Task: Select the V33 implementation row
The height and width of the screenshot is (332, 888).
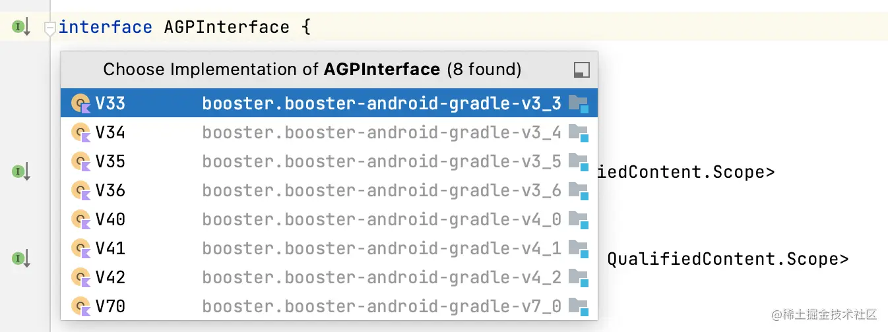Action: click(x=329, y=103)
